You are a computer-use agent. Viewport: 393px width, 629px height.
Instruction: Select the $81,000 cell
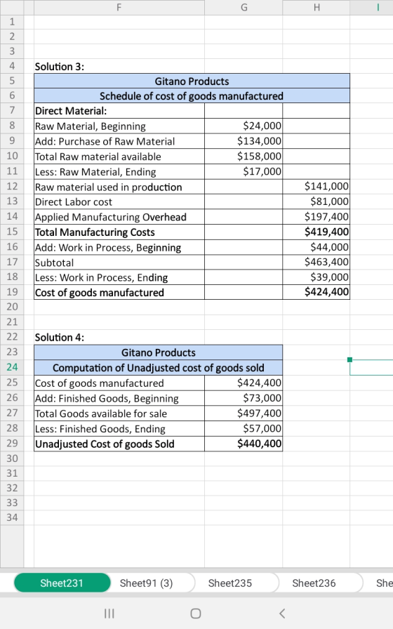click(x=316, y=201)
